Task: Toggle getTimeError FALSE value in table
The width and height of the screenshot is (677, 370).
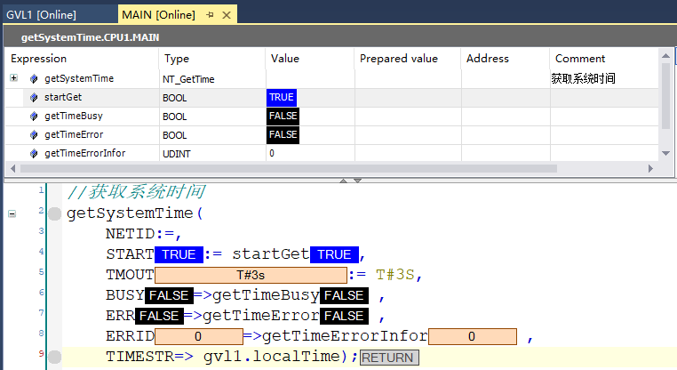Action: [283, 135]
